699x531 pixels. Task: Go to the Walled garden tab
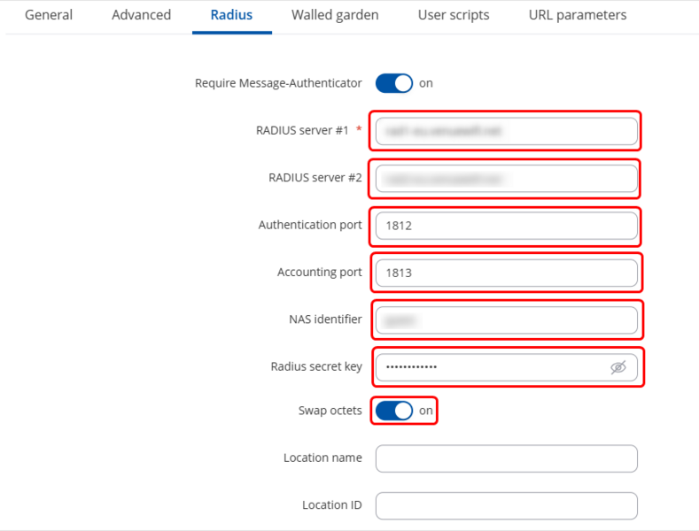tap(335, 15)
